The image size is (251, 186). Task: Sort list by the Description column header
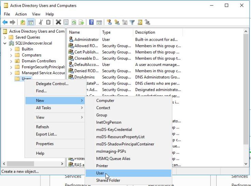pyautogui.click(x=158, y=32)
